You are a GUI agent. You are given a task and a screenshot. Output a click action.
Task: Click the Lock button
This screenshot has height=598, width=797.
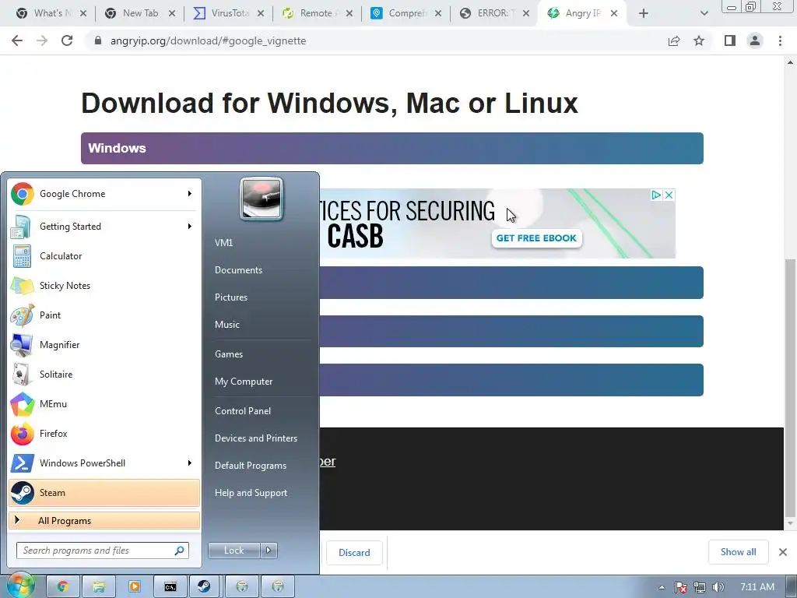[233, 551]
